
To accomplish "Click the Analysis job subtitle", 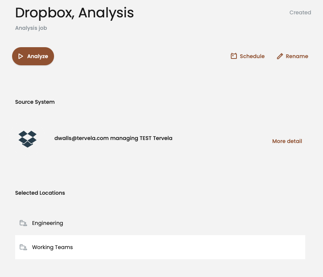I will (x=31, y=28).
